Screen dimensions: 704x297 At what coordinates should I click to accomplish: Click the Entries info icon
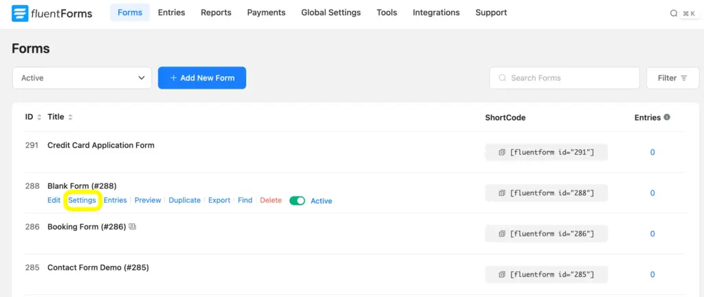667,117
